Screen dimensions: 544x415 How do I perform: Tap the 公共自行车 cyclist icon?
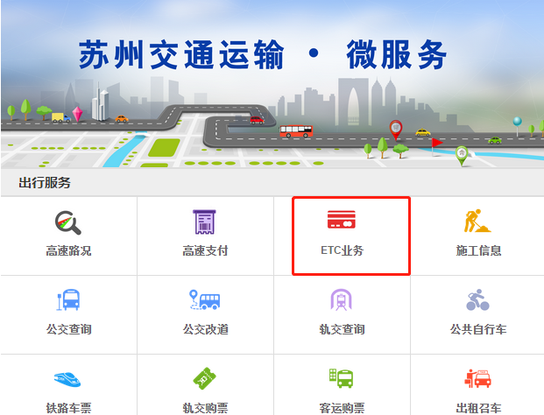pos(477,300)
